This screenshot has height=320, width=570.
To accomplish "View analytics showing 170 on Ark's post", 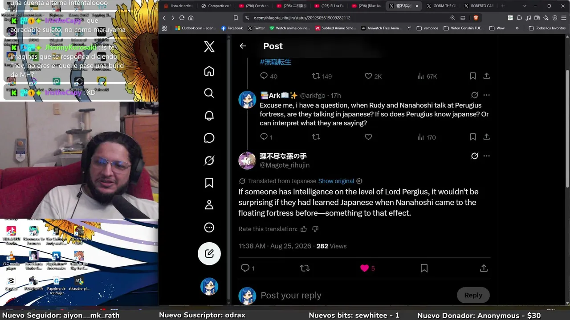I will click(x=426, y=137).
